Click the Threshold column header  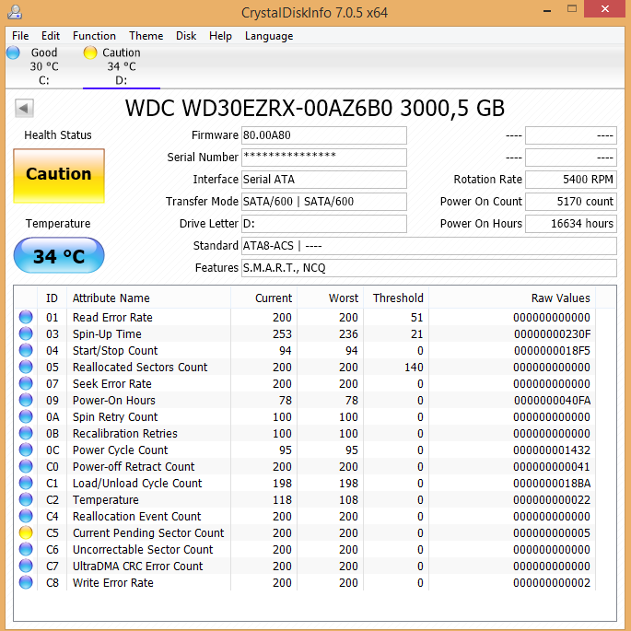pyautogui.click(x=396, y=298)
